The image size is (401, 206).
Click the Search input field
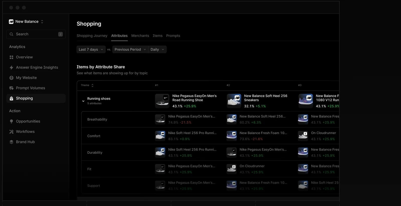tap(36, 34)
